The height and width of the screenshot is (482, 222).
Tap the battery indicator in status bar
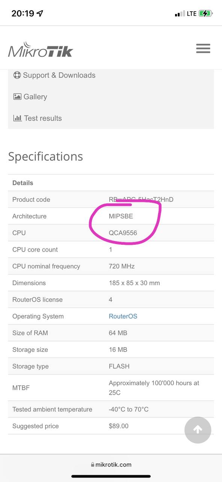(x=206, y=14)
